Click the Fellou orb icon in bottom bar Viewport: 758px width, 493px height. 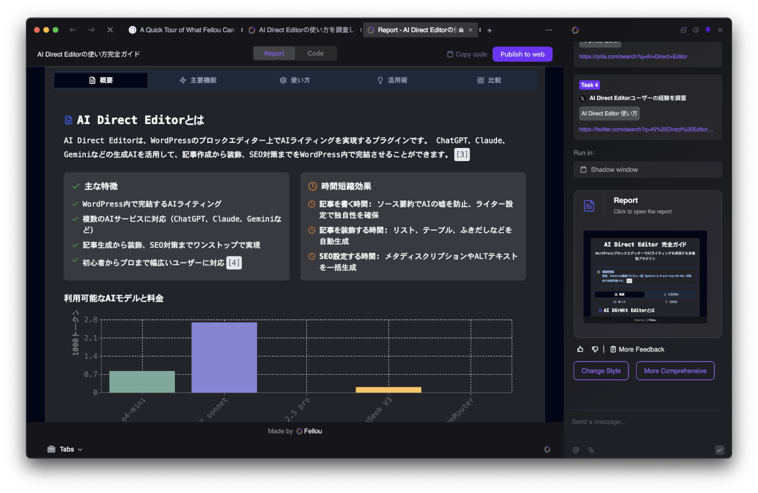click(x=547, y=449)
